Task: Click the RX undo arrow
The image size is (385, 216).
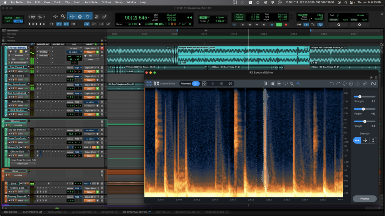Action: point(332,84)
